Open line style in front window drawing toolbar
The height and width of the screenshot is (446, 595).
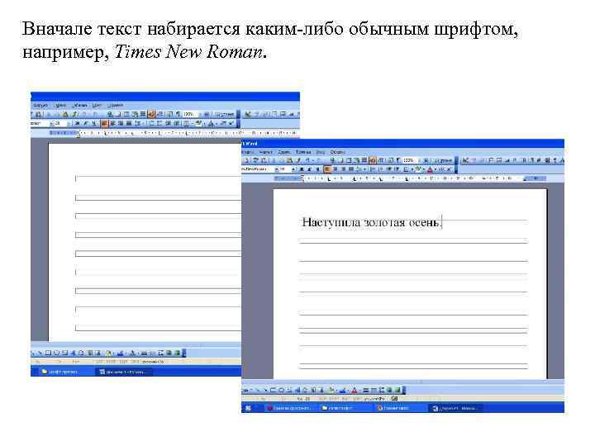click(x=365, y=390)
